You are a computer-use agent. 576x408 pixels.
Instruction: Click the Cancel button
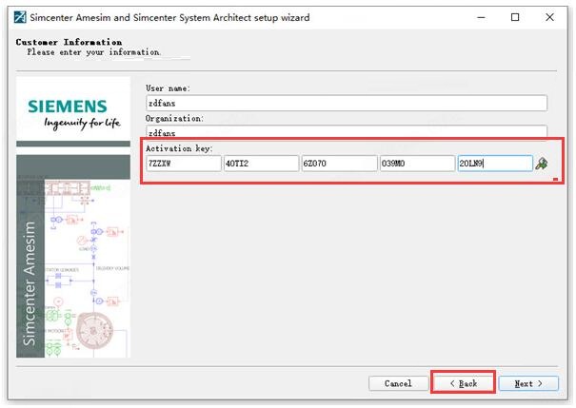point(398,383)
